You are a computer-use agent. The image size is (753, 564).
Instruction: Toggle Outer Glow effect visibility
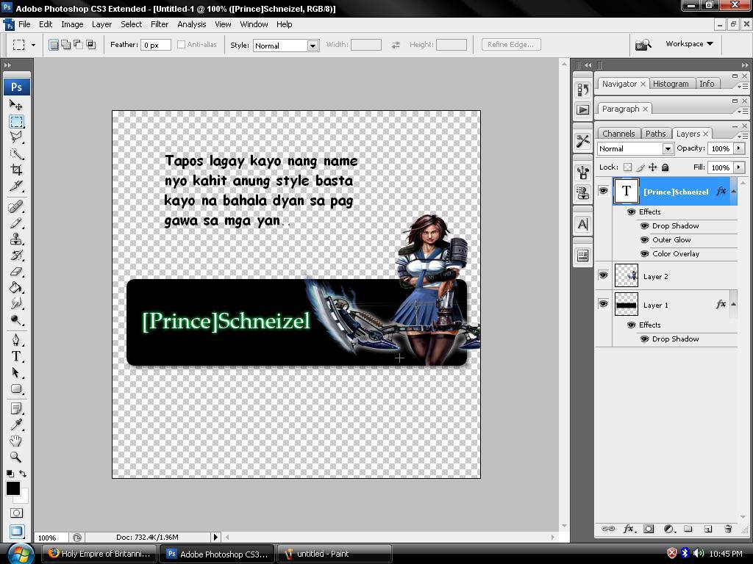644,240
